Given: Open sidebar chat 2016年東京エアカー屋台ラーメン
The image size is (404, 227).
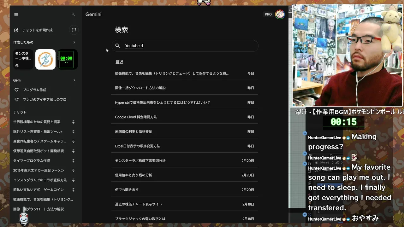Looking at the screenshot, I should [39, 171].
